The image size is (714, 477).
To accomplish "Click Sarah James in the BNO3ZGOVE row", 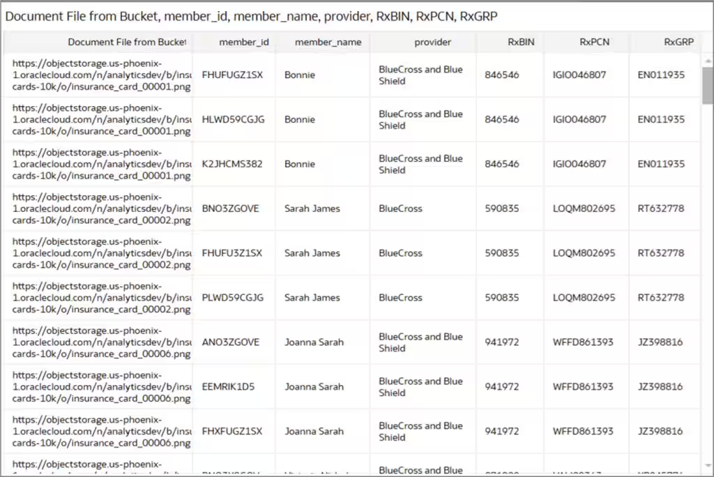I will pyautogui.click(x=312, y=209).
